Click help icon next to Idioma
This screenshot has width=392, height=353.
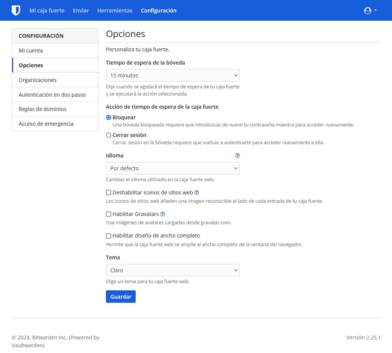237,156
